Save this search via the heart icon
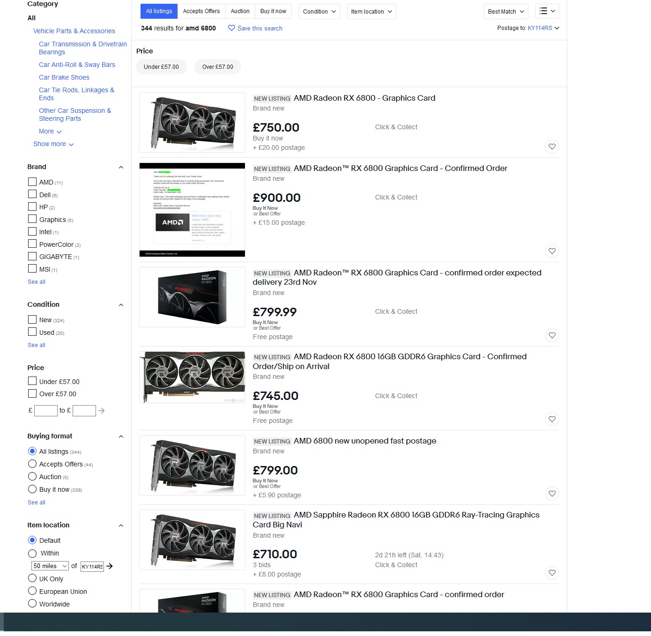 (x=231, y=28)
